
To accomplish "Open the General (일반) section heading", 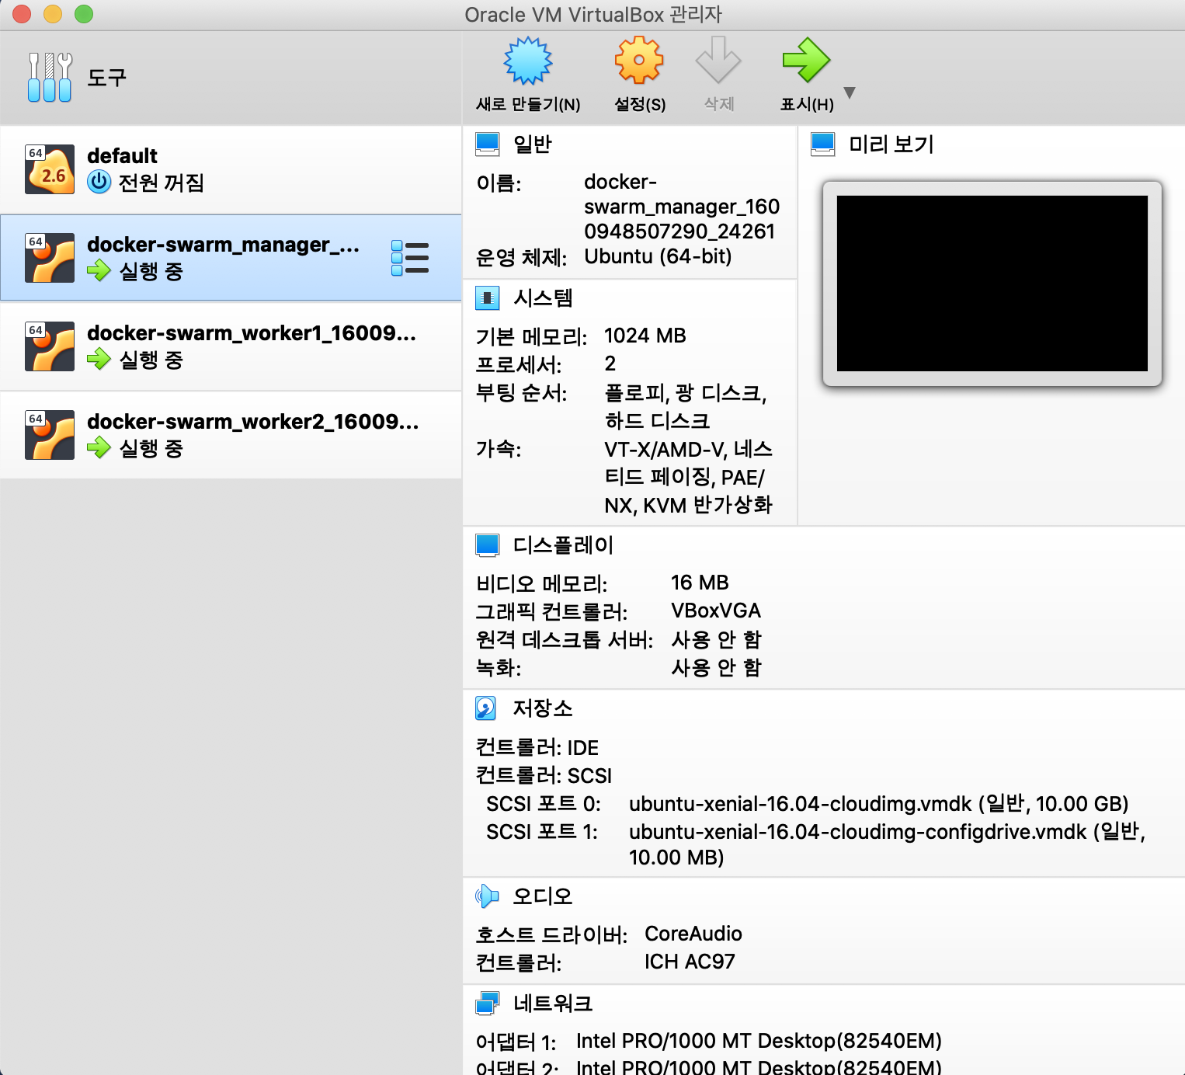I will click(533, 144).
